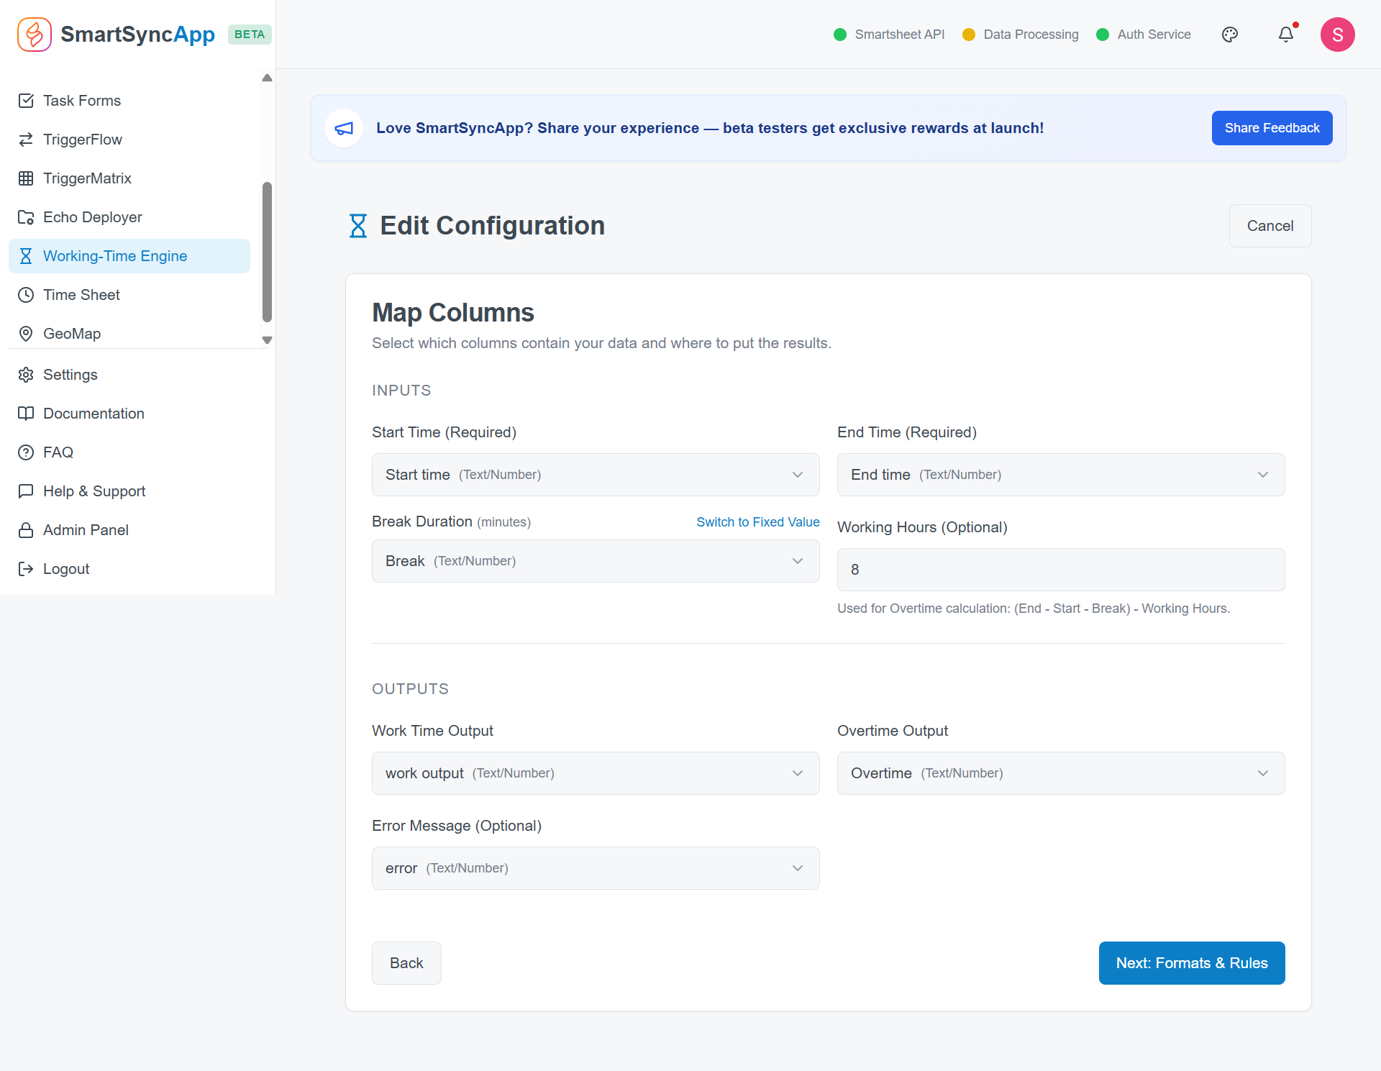
Task: Click the GeoMap pin icon
Action: click(x=26, y=334)
